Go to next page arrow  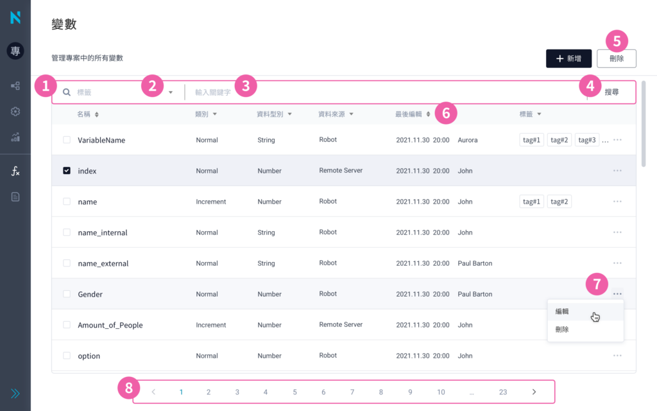coord(534,392)
